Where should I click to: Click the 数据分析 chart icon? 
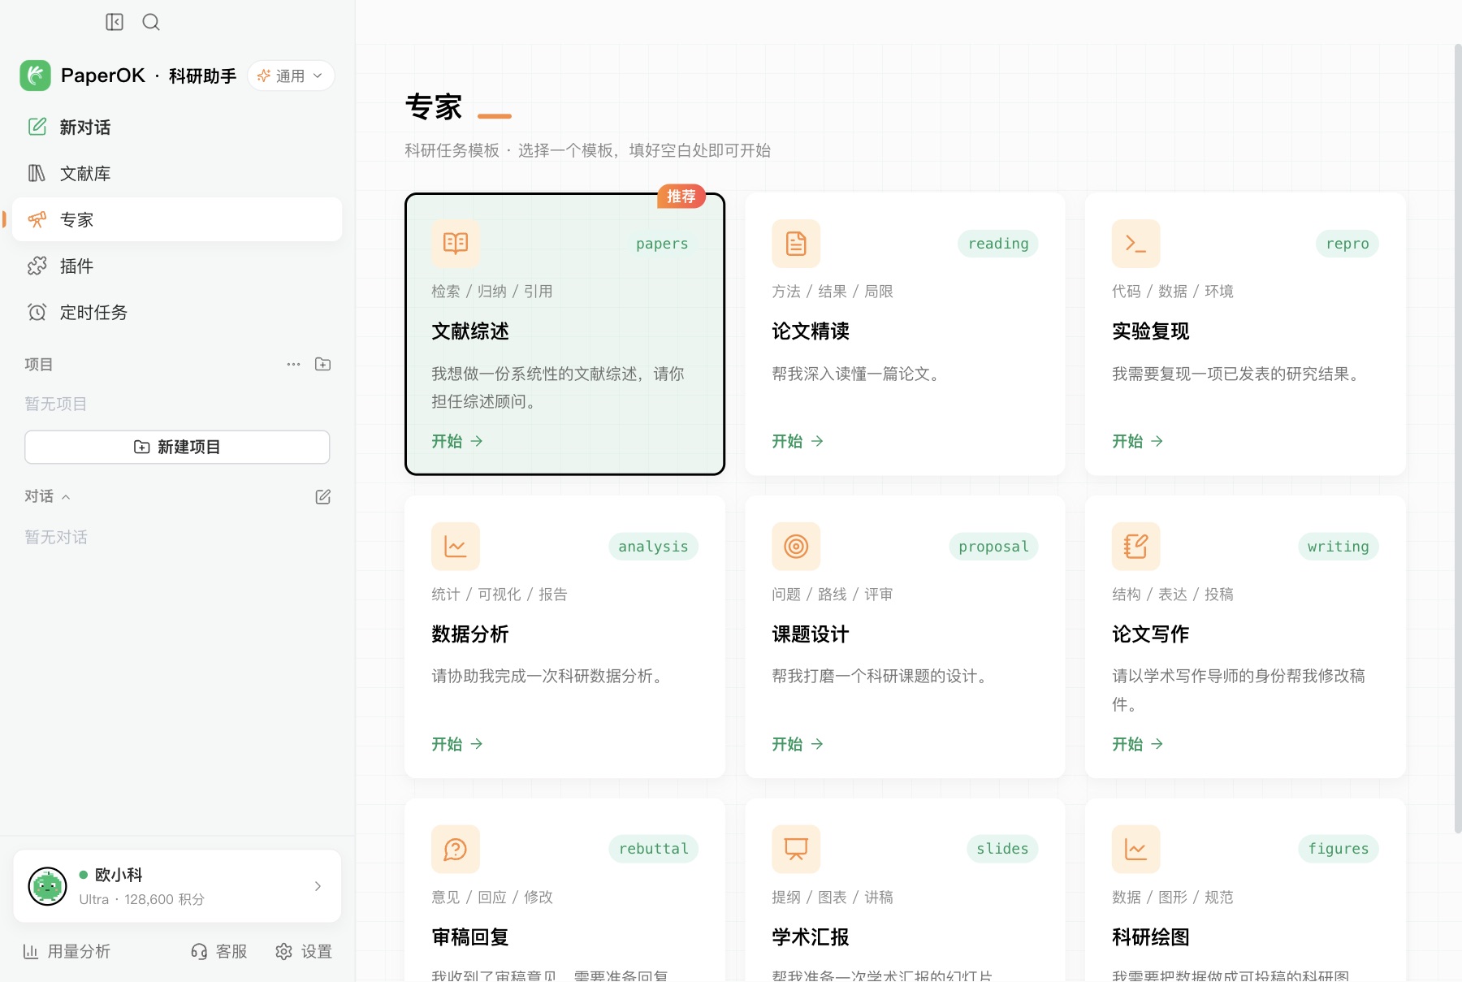point(456,547)
